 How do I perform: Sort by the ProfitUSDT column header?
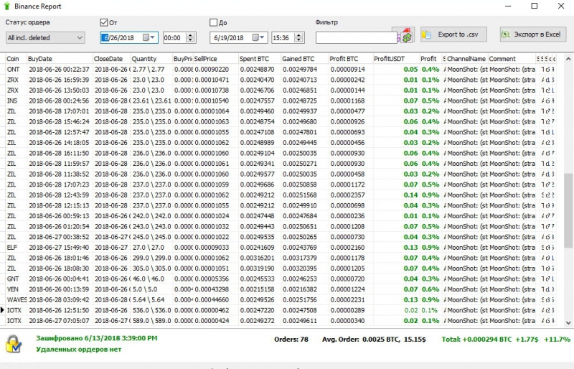396,59
